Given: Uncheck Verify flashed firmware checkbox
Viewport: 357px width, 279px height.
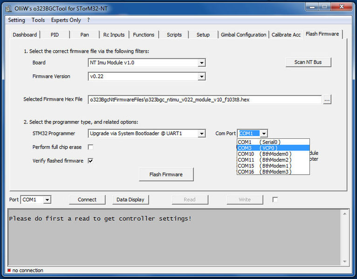Looking at the screenshot, I should coord(90,161).
